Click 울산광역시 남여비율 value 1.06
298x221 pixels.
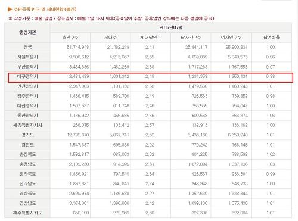[x=271, y=116]
